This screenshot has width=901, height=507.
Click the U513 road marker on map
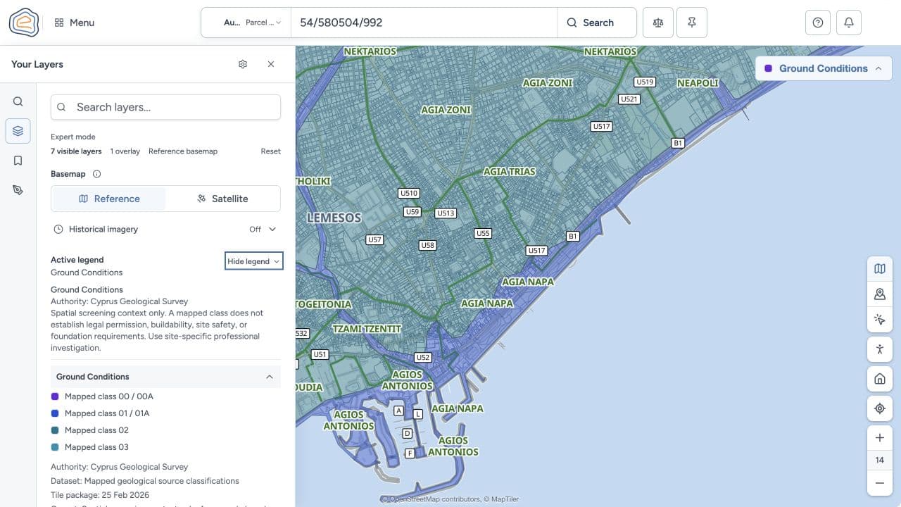click(446, 213)
